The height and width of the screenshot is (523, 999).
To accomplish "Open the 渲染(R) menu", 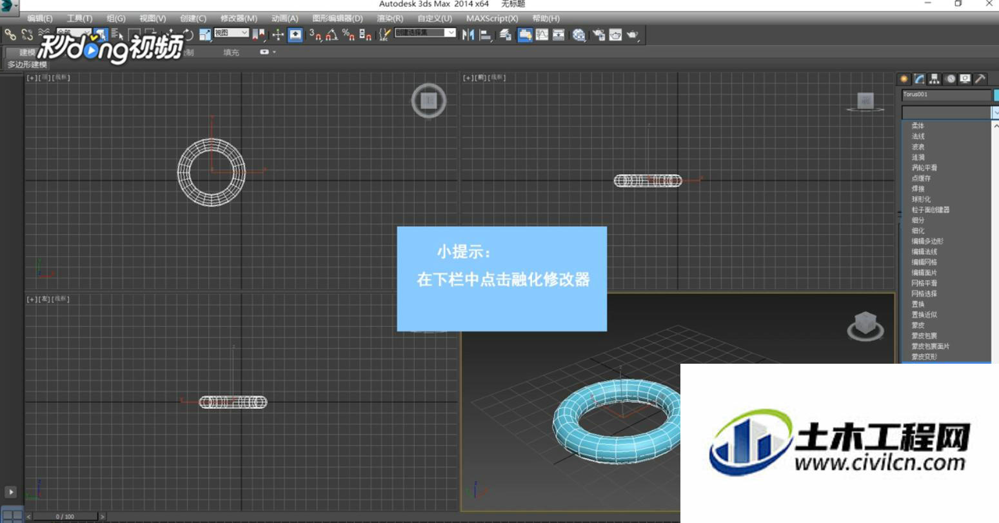I will pos(390,19).
